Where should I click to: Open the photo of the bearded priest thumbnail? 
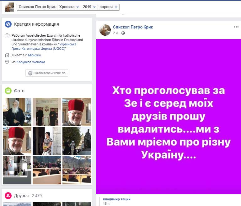tap(17, 112)
